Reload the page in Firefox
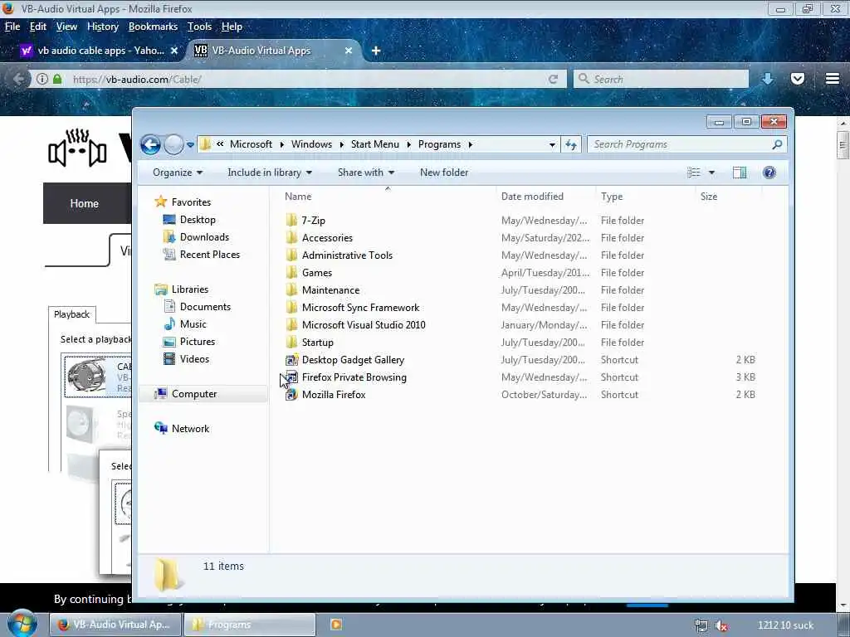The image size is (850, 637). coord(553,79)
